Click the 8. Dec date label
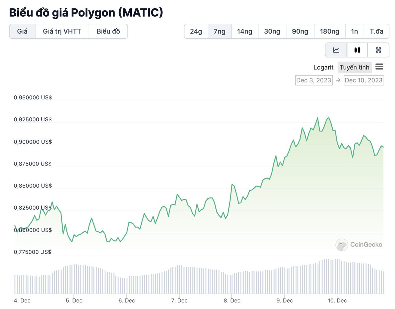 232,301
